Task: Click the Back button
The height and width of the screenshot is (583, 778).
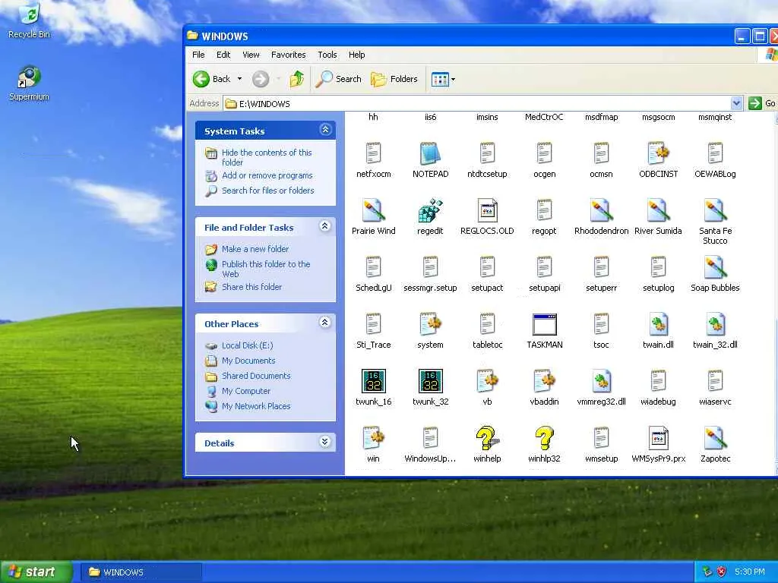Action: (x=212, y=79)
